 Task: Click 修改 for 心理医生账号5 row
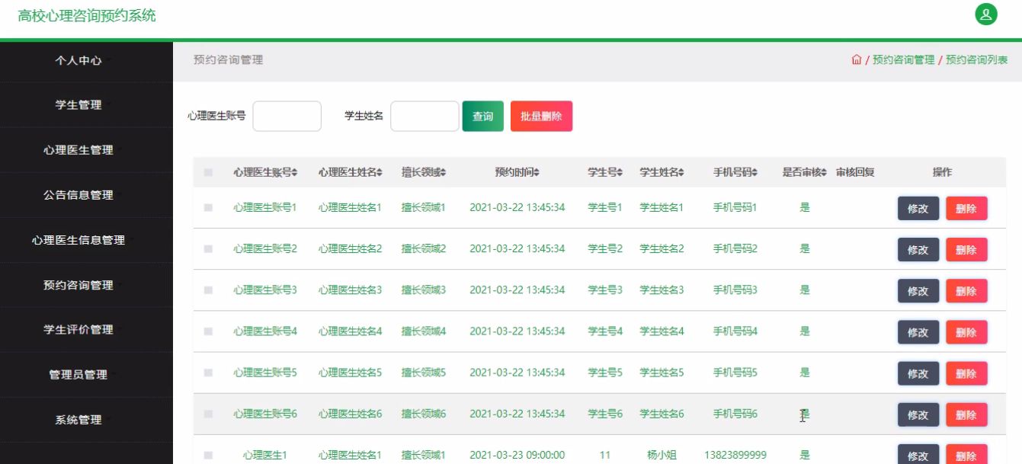tap(918, 373)
